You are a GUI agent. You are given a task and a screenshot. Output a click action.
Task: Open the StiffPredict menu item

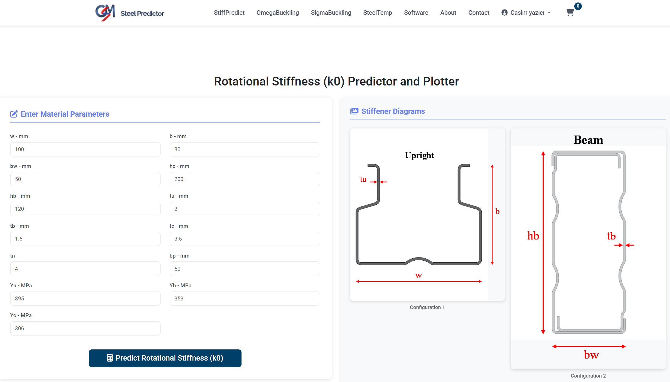229,13
